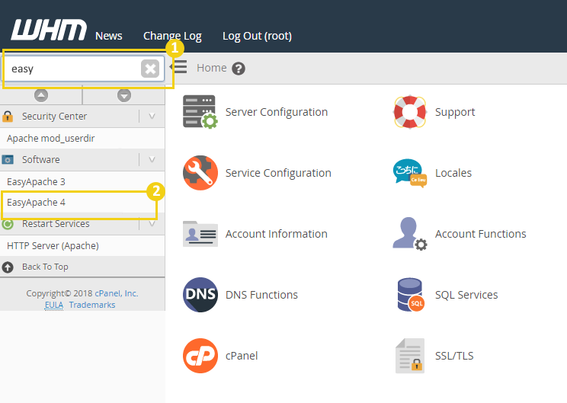Open the News link
This screenshot has width=567, height=403.
pyautogui.click(x=109, y=36)
